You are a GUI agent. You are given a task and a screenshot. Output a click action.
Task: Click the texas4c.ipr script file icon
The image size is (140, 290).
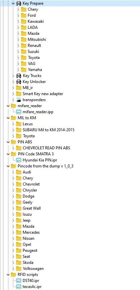pyautogui.click(x=19, y=287)
